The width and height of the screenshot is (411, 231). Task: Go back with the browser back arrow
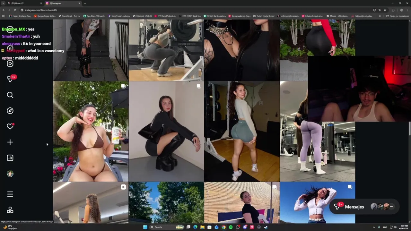tap(4, 10)
